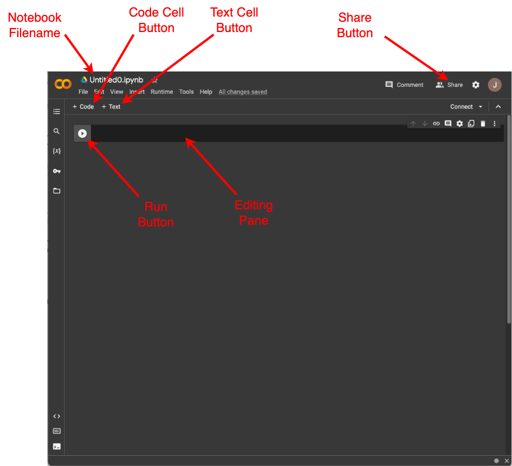The width and height of the screenshot is (512, 466).
Task: Click inside the code cell editing pane
Action: [x=297, y=133]
